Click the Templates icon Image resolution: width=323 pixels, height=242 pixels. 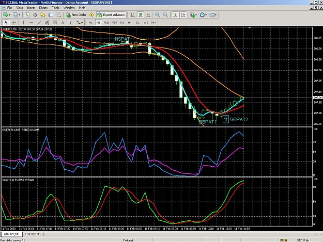[212, 15]
